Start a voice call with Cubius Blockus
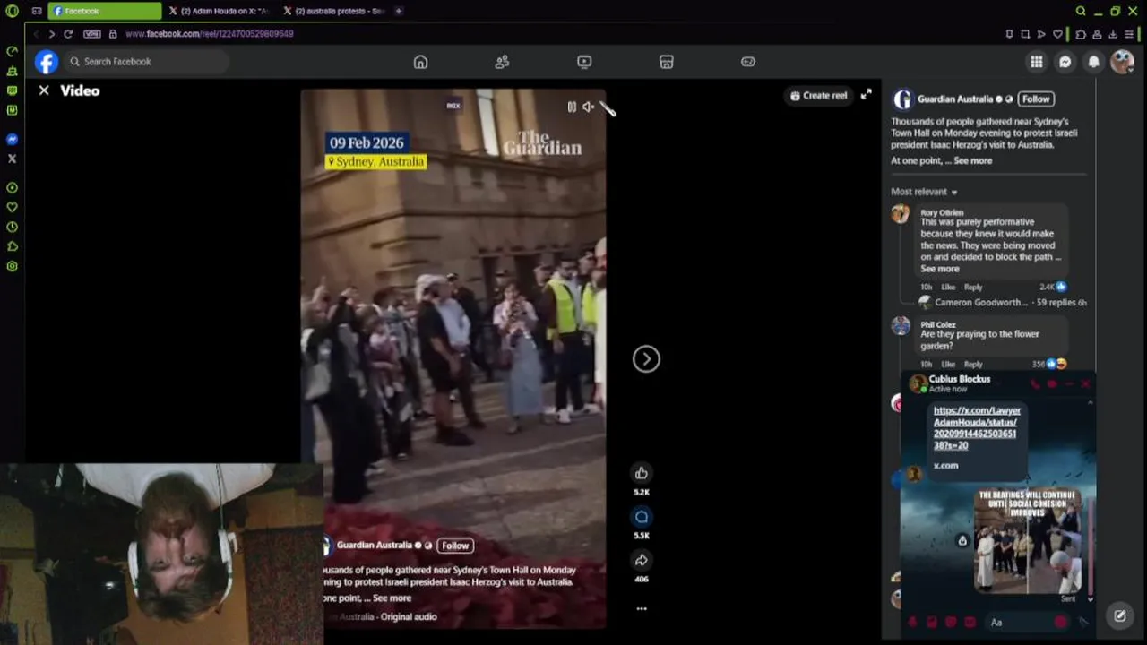The image size is (1147, 645). point(1035,384)
